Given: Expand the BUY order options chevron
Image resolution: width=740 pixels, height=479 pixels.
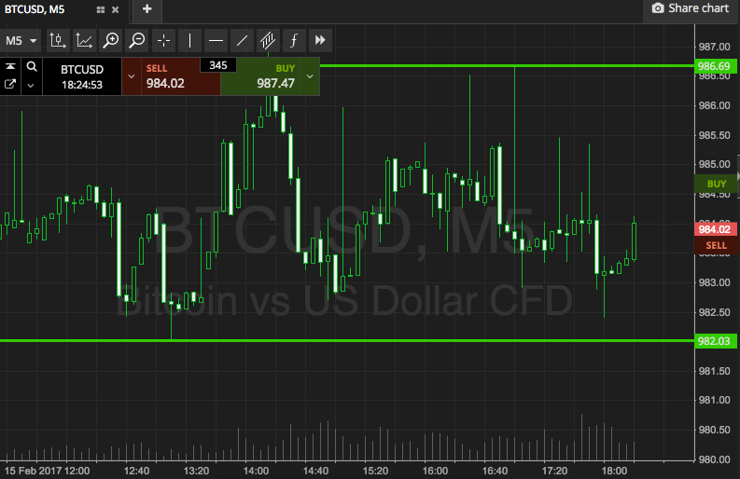Looking at the screenshot, I should [x=309, y=75].
